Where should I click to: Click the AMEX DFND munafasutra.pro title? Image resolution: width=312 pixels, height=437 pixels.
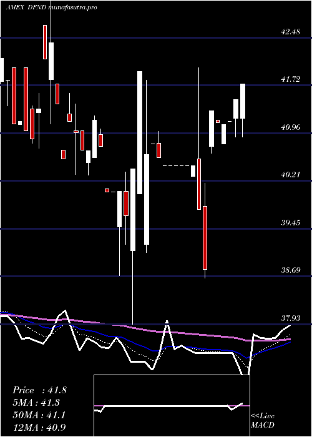(x=51, y=7)
